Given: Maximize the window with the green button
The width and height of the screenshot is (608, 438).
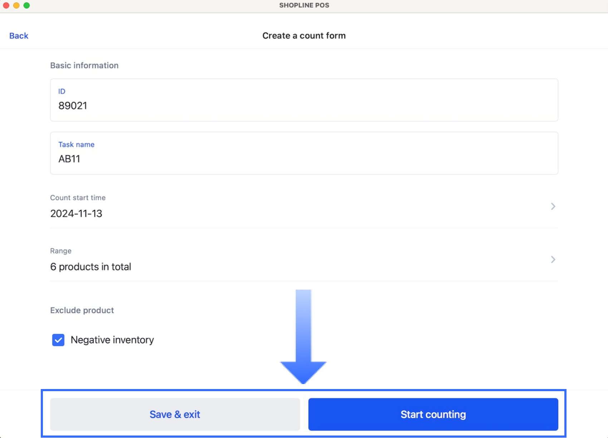Looking at the screenshot, I should click(26, 5).
